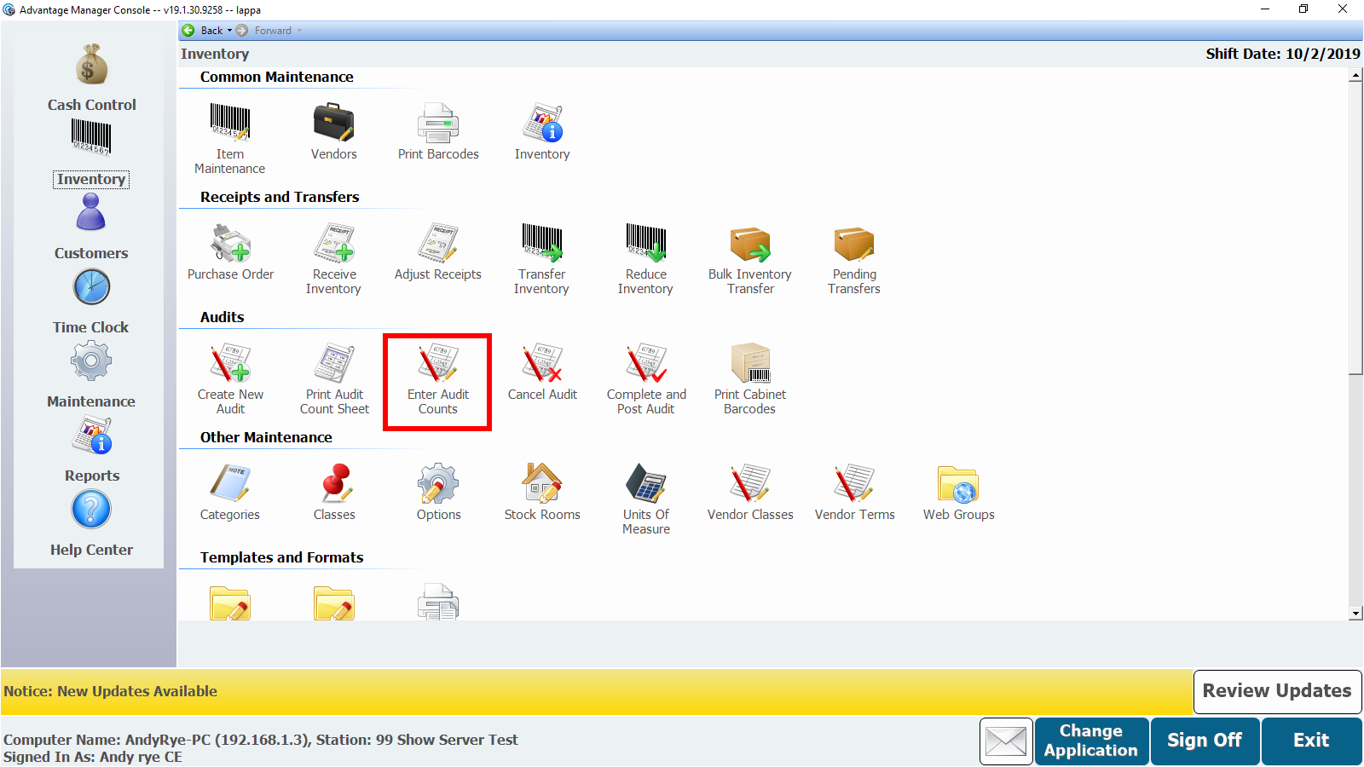Open Purchase Order
The height and width of the screenshot is (767, 1364).
coord(230,244)
